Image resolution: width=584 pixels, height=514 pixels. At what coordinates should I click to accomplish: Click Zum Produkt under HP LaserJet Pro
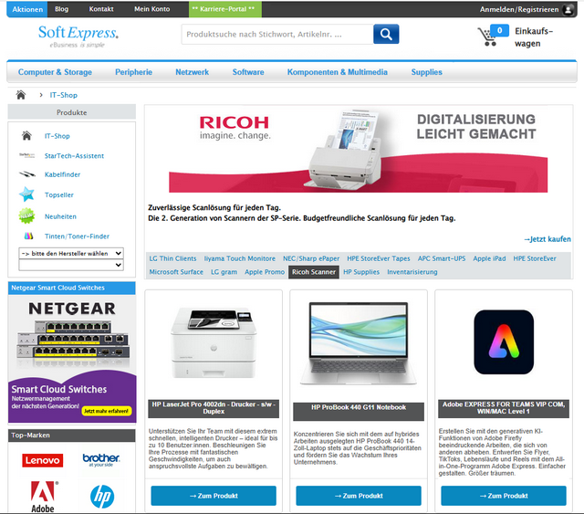214,496
